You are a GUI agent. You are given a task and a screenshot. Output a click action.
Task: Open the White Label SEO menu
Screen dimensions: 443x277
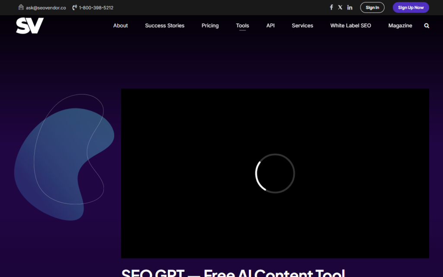click(x=350, y=26)
